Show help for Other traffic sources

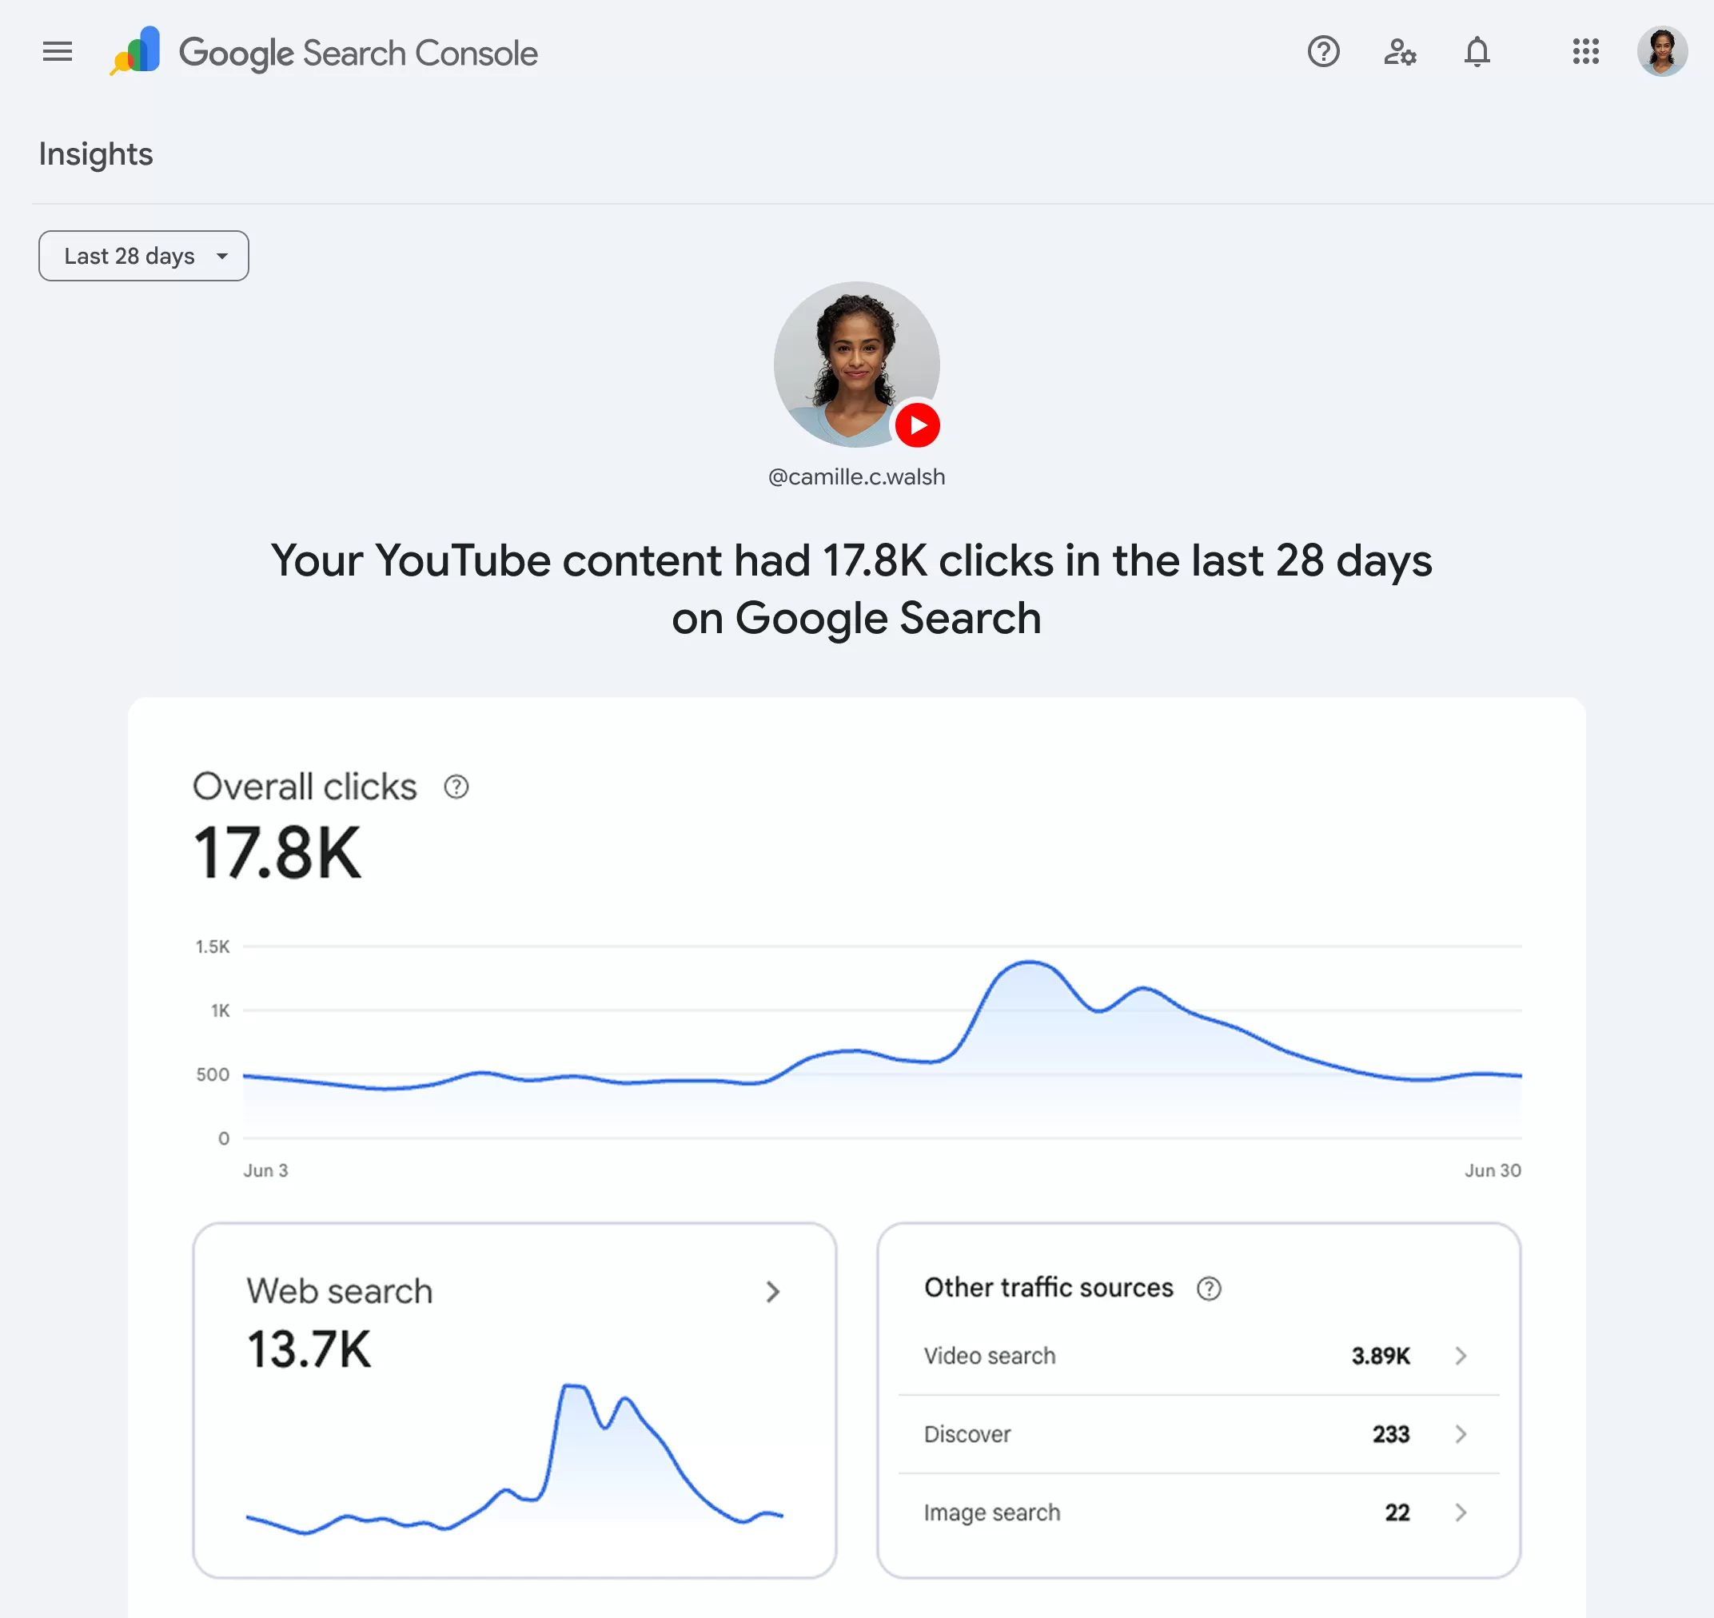[1209, 1289]
